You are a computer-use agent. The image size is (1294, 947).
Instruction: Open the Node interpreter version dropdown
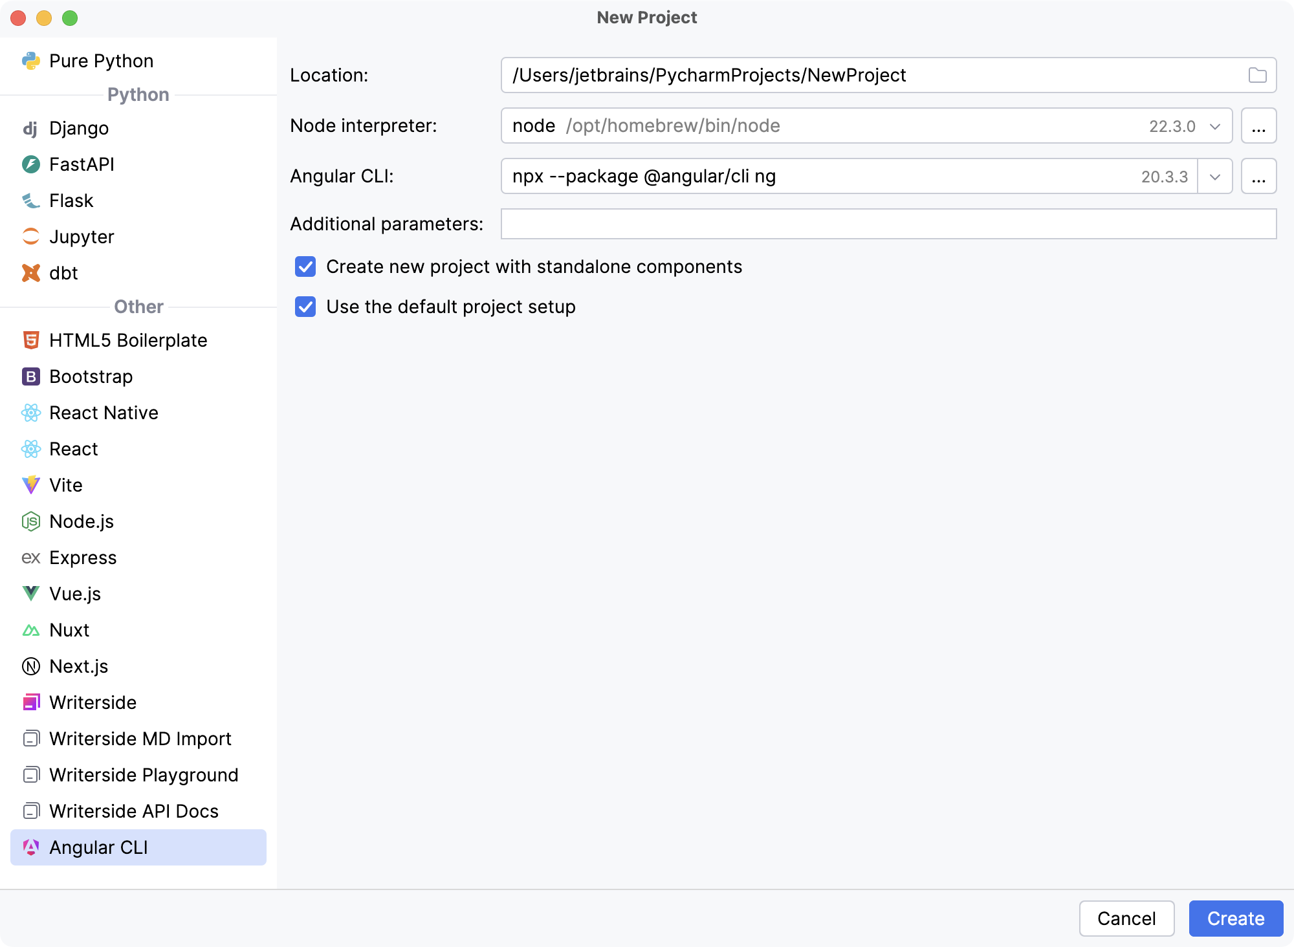tap(1214, 125)
